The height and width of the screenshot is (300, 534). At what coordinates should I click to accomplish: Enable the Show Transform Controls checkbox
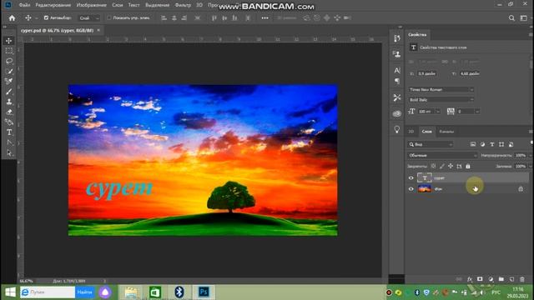click(109, 17)
